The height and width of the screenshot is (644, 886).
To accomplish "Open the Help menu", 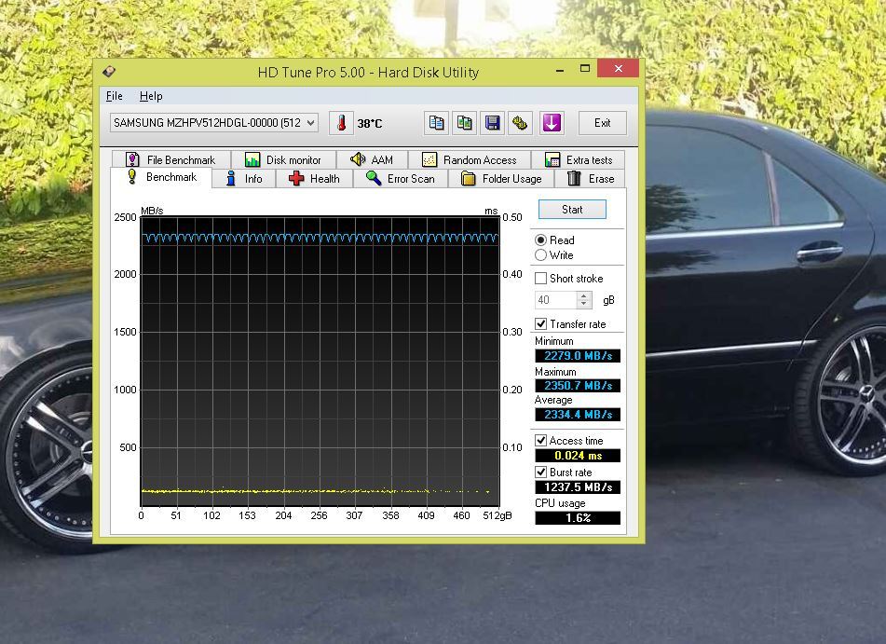I will click(x=151, y=96).
